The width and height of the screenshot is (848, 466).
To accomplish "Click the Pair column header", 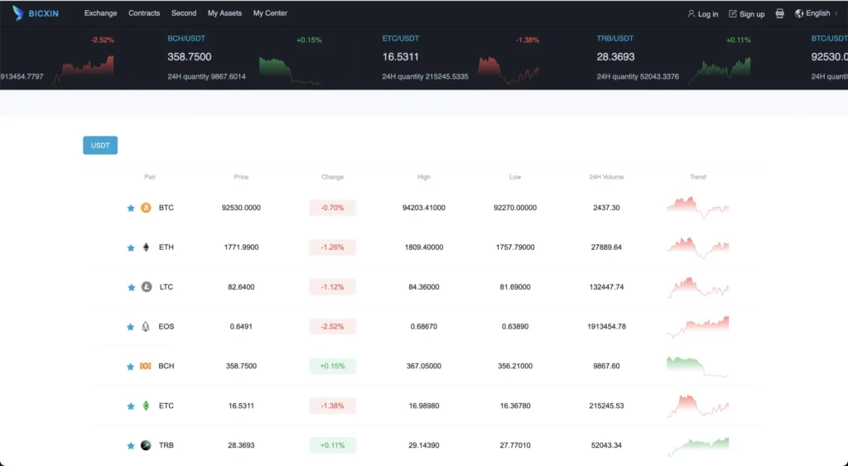I will 150,177.
